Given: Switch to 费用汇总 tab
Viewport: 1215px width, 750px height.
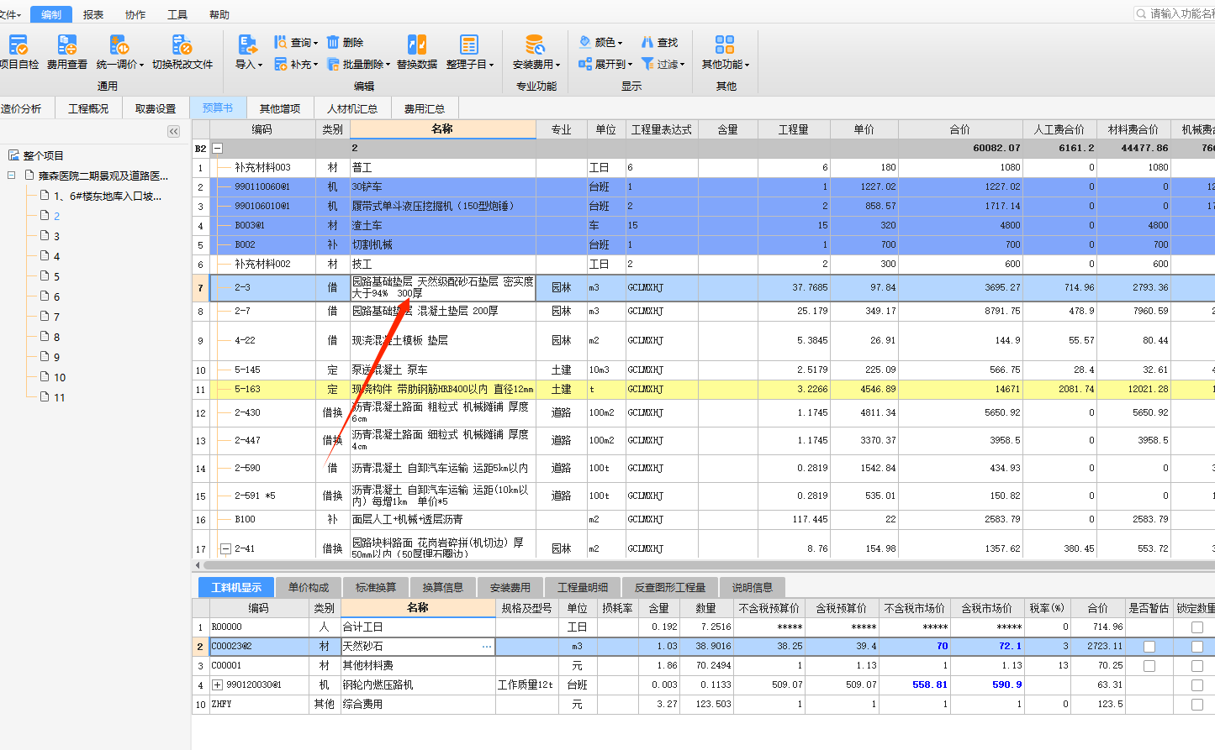Looking at the screenshot, I should [425, 108].
